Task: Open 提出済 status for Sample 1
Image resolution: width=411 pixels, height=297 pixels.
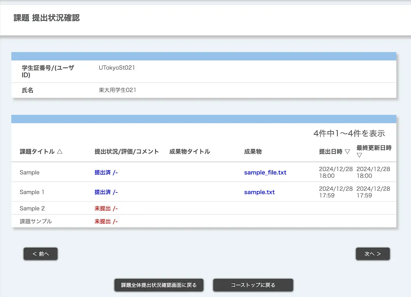Action: [102, 192]
